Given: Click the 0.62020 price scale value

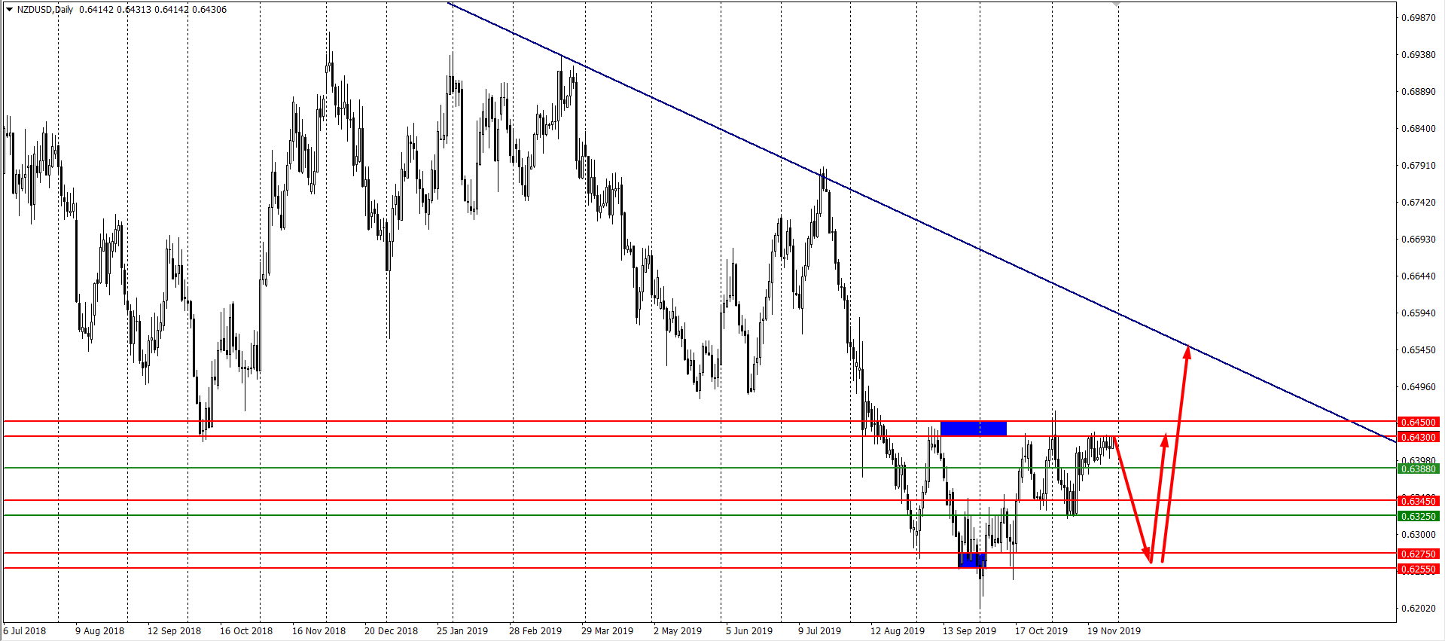Looking at the screenshot, I should click(1418, 609).
